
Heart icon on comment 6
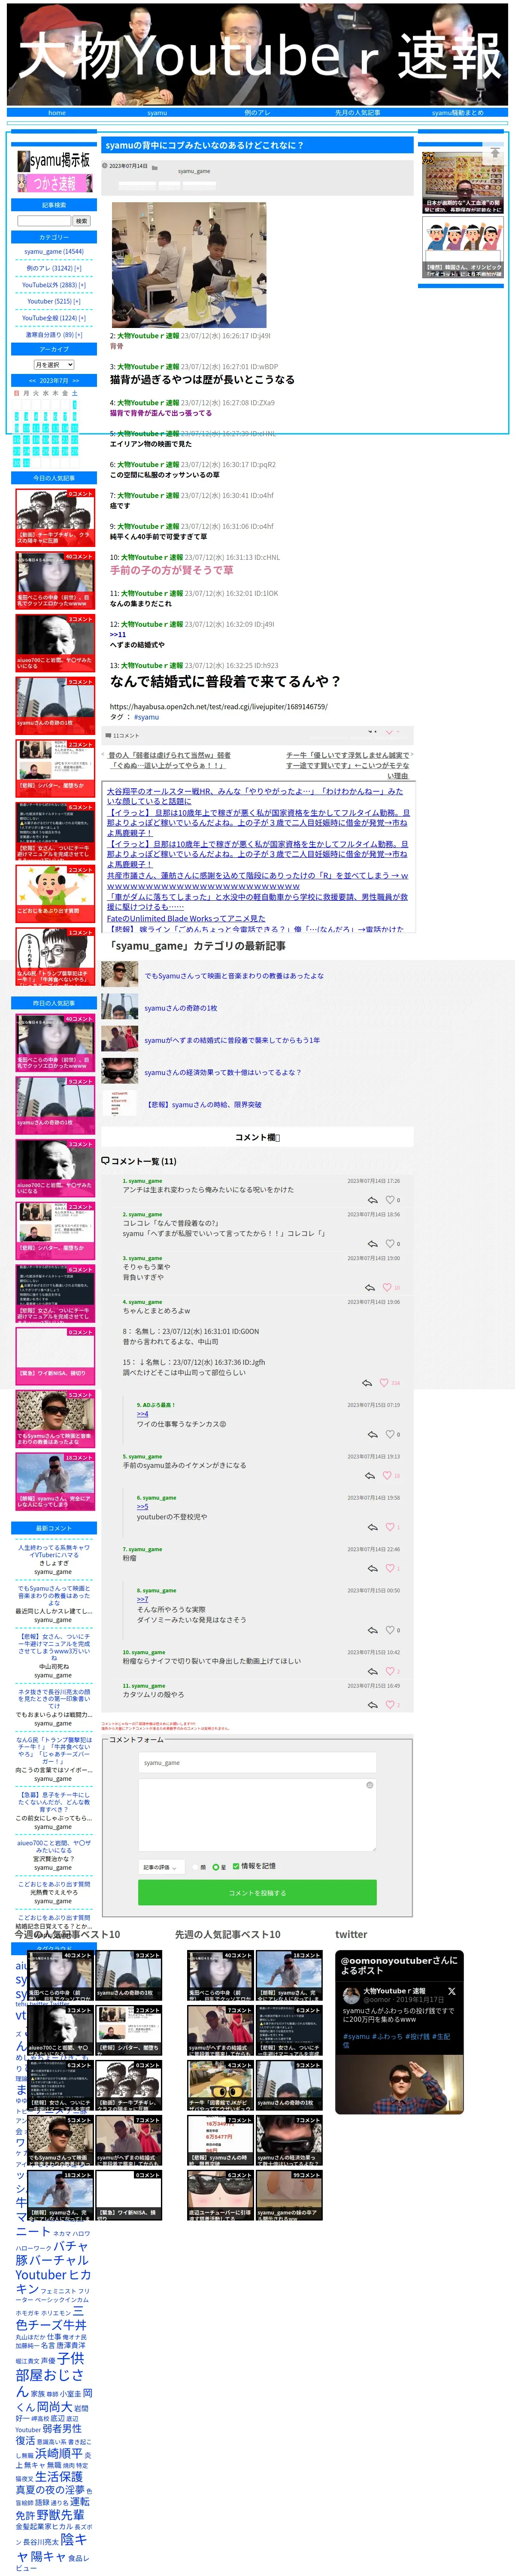point(390,1527)
